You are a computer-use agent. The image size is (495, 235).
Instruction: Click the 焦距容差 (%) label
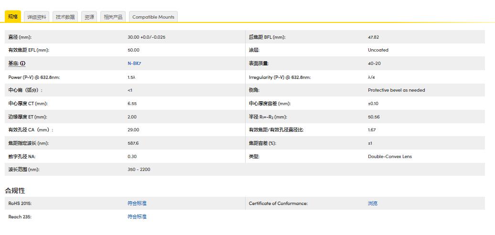pyautogui.click(x=262, y=143)
